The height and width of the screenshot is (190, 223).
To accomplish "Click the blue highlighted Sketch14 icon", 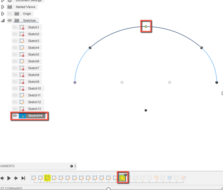I will pos(22,116).
